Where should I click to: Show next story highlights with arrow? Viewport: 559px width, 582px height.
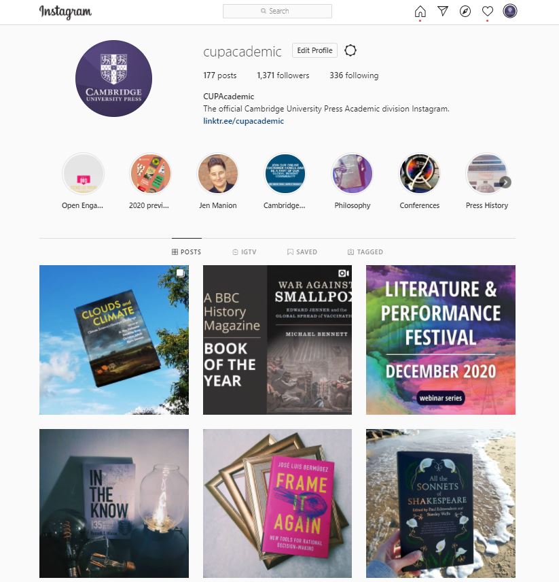505,182
